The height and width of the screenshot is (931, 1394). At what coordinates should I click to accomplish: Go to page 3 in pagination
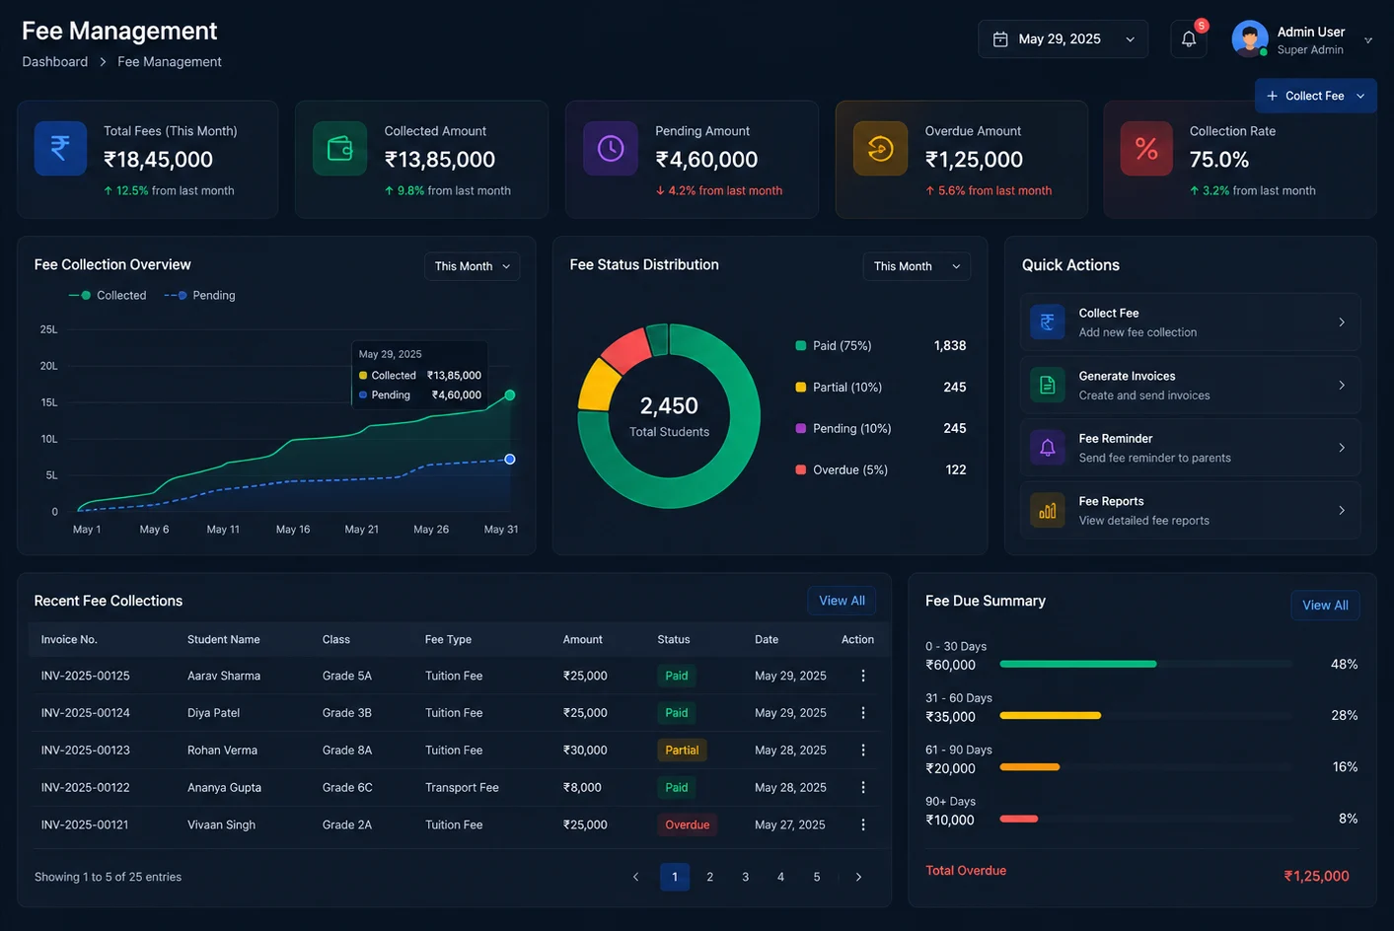[746, 877]
